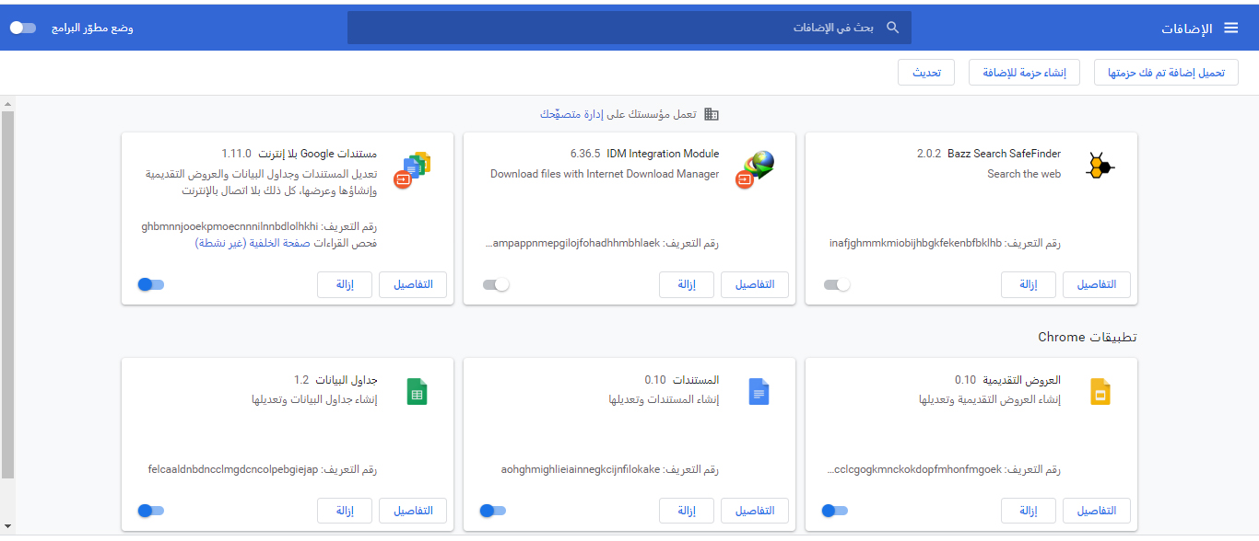Click the search magnifier icon
Image resolution: width=1259 pixels, height=541 pixels.
pyautogui.click(x=892, y=28)
